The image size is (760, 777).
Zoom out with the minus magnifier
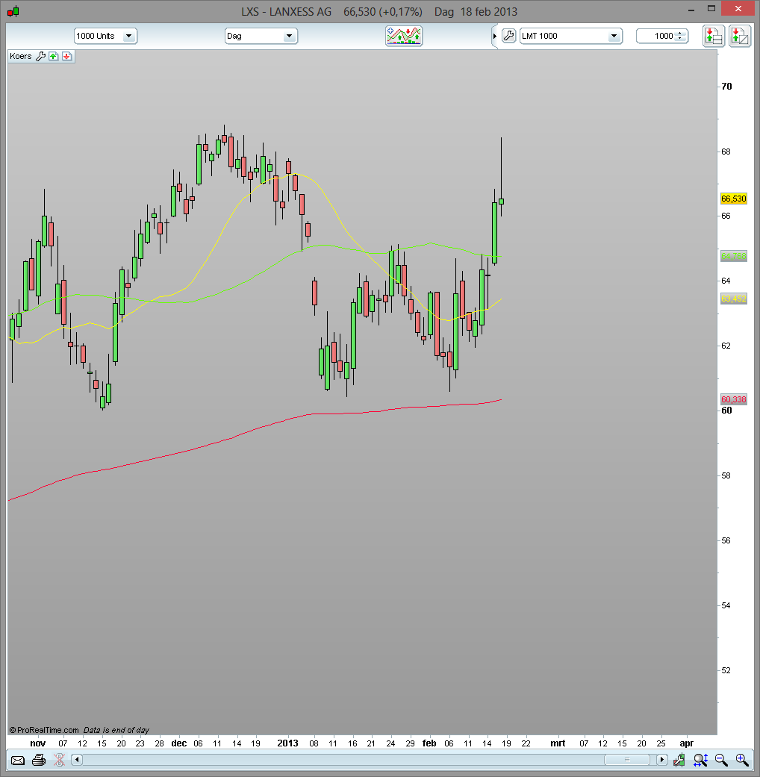pyautogui.click(x=721, y=760)
